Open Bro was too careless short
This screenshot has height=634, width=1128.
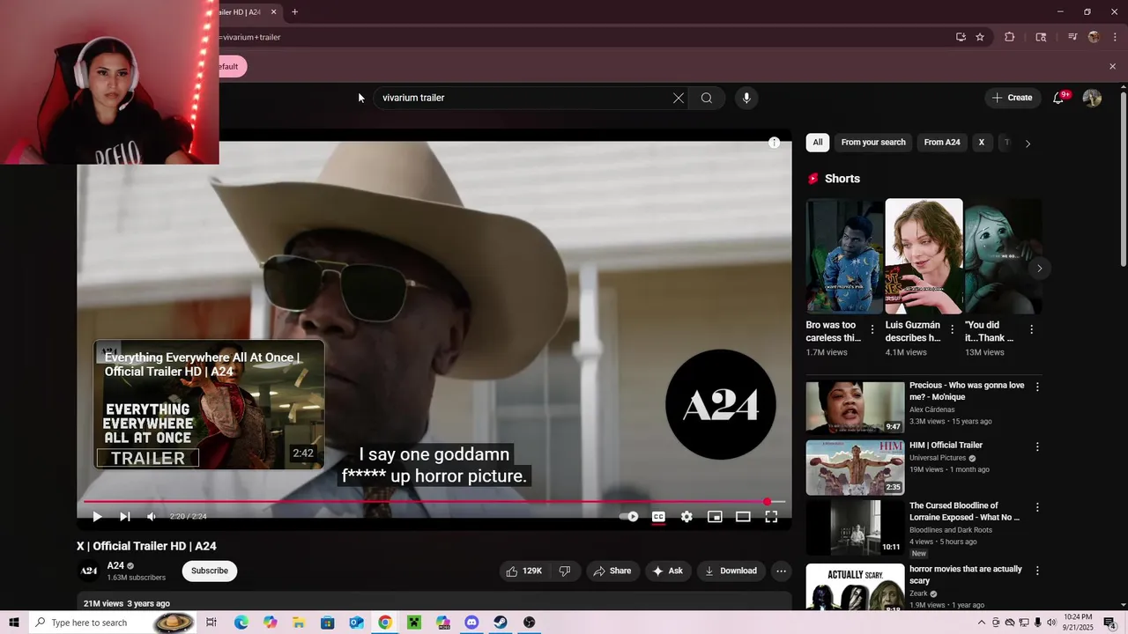tap(844, 256)
